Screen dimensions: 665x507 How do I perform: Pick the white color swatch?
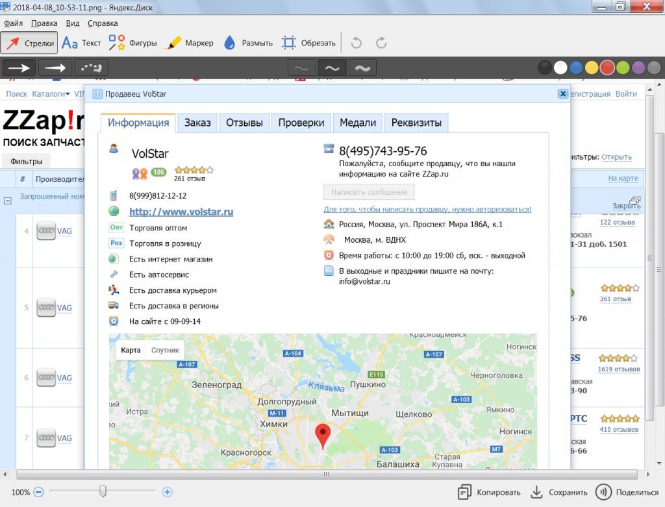tap(560, 68)
